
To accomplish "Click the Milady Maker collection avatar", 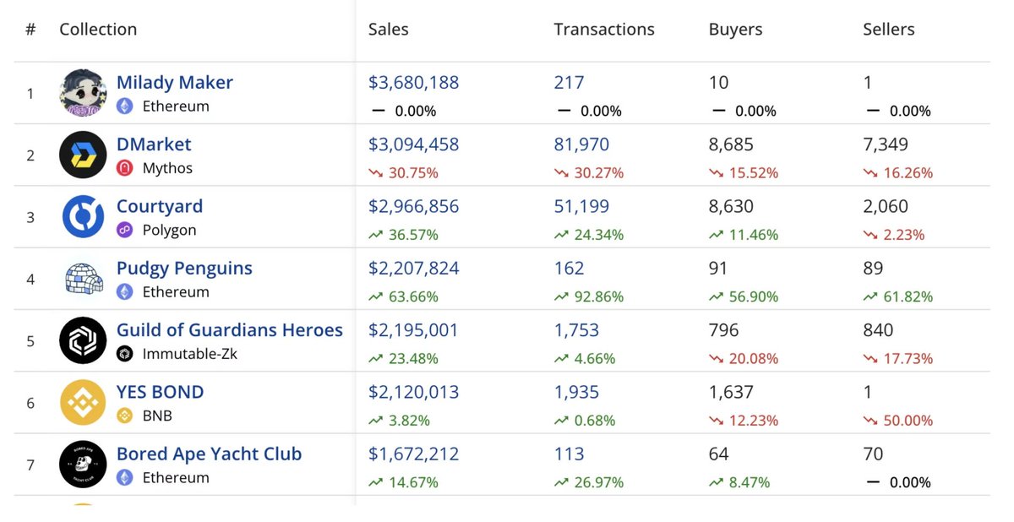I will pos(83,93).
